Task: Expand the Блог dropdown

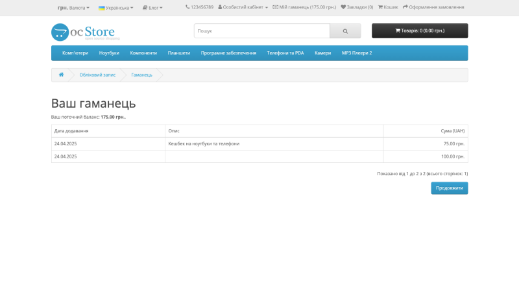Action: (152, 8)
